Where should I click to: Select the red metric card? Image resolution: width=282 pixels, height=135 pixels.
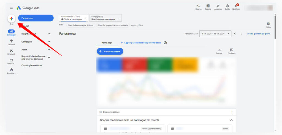(135, 65)
